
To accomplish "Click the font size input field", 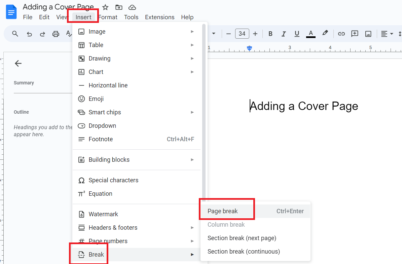I will point(242,34).
